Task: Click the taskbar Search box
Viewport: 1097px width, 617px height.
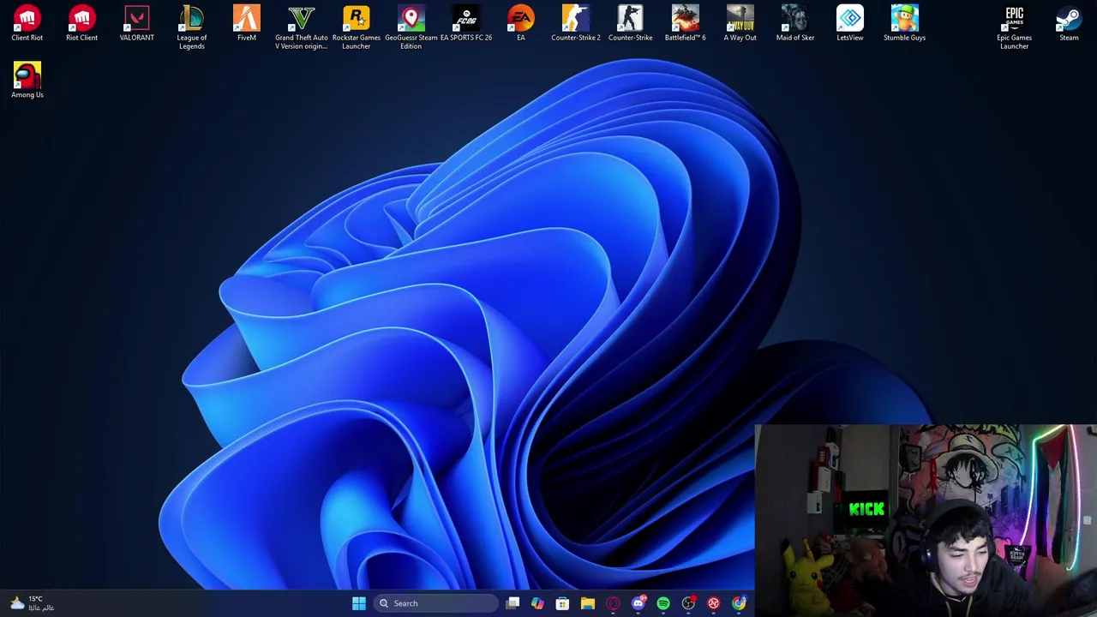Action: click(x=437, y=603)
